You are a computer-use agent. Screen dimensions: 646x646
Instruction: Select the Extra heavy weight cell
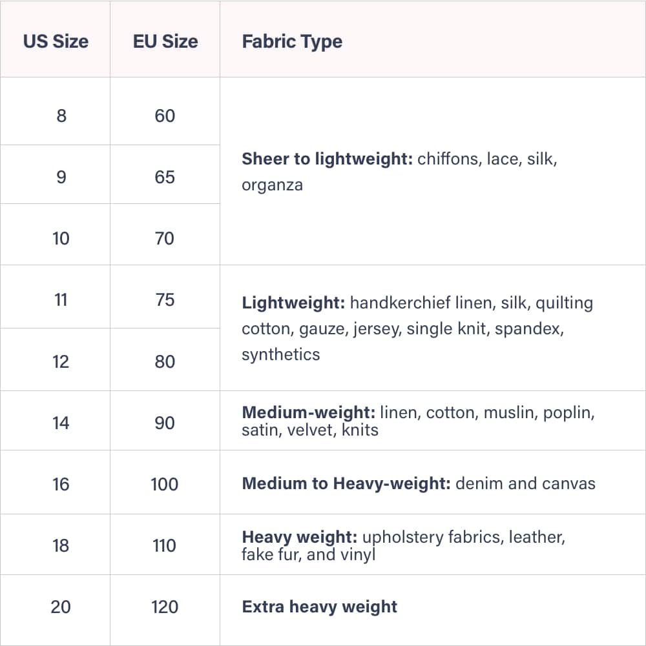point(319,607)
